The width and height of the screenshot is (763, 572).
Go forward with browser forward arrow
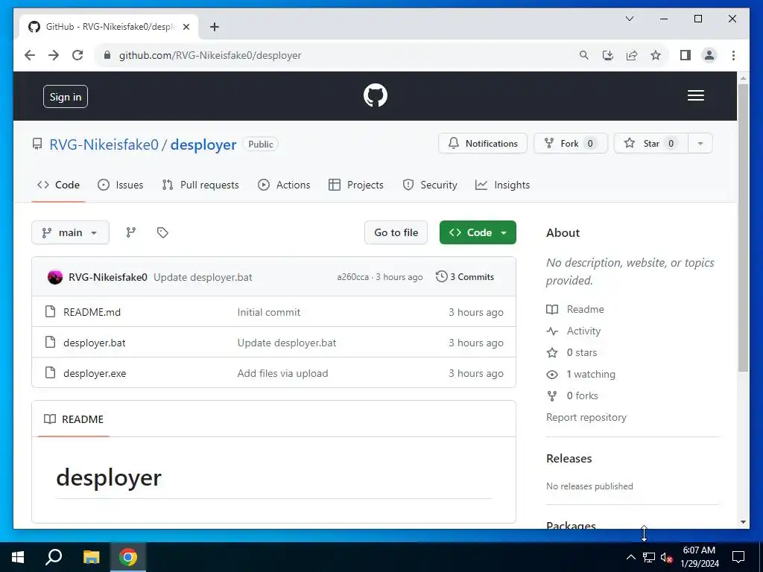click(x=54, y=55)
